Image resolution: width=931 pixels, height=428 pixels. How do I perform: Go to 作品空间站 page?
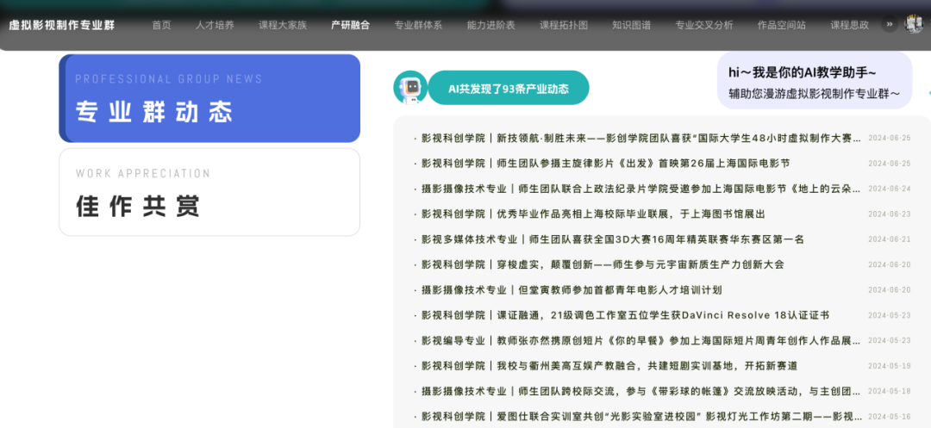click(781, 25)
